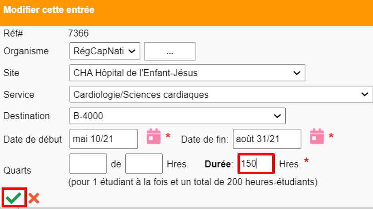This screenshot has width=373, height=209.
Task: Click the Destination dropdown chevron arrow
Action: tap(277, 116)
